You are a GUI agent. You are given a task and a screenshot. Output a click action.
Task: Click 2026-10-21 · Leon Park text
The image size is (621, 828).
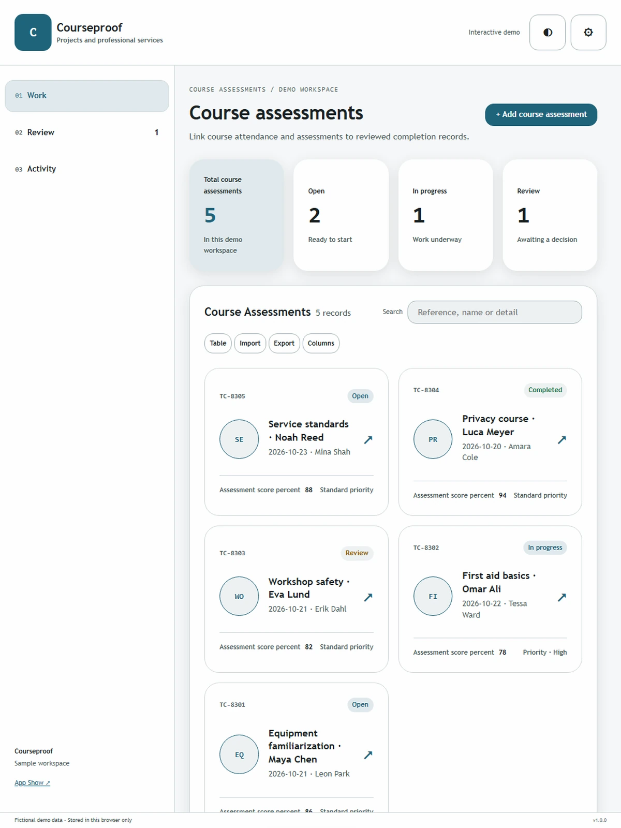(x=309, y=774)
